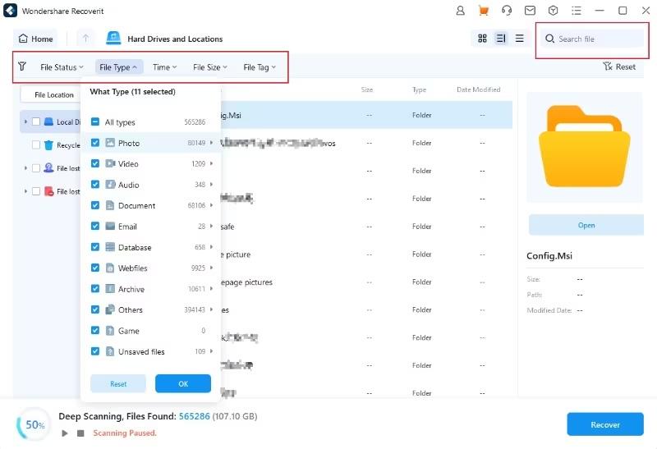Tick the Recycle Bin location checkbox
This screenshot has width=657, height=449.
36,145
